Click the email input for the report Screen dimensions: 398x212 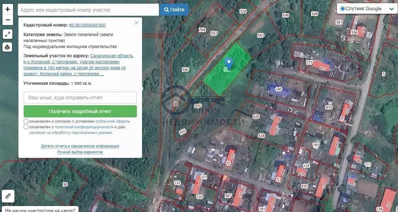pyautogui.click(x=80, y=98)
